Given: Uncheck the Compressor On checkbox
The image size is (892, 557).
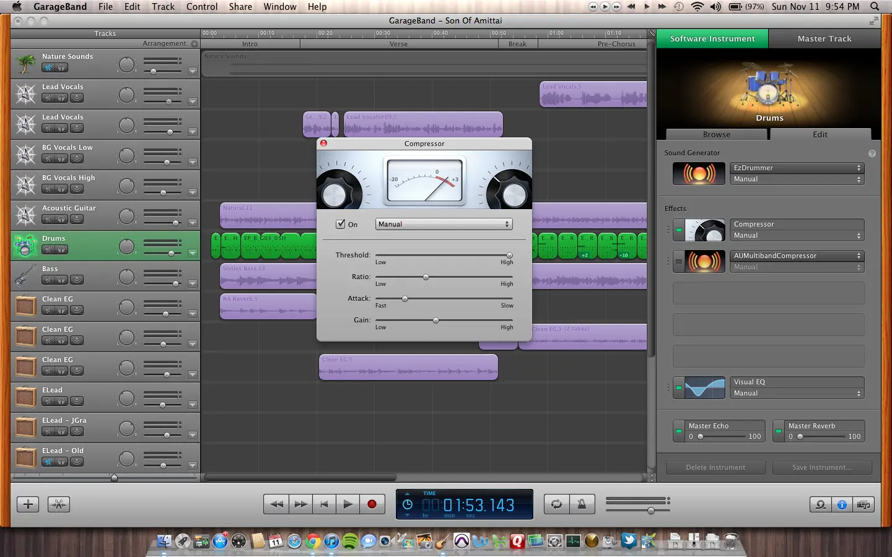Looking at the screenshot, I should (340, 224).
